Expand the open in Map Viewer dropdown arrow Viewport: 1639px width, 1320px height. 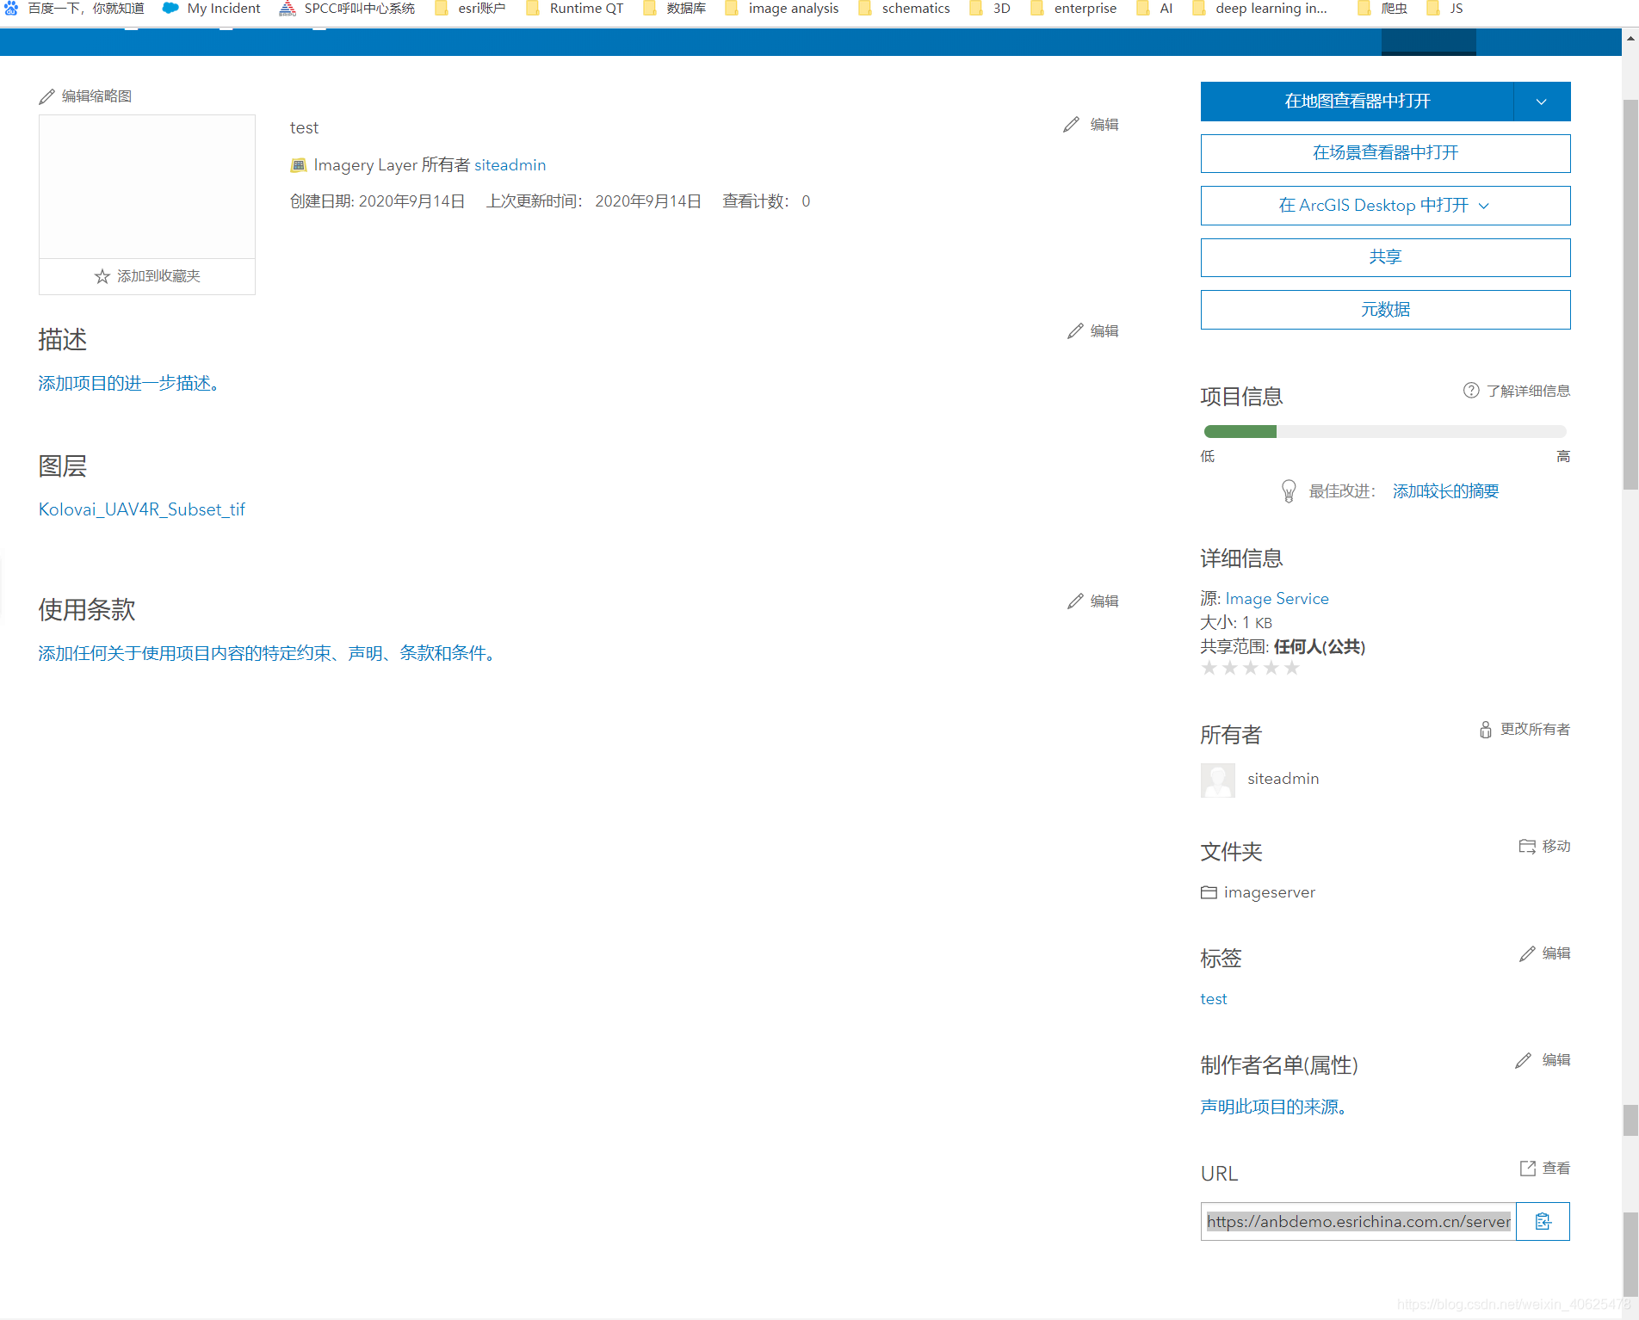click(1542, 102)
